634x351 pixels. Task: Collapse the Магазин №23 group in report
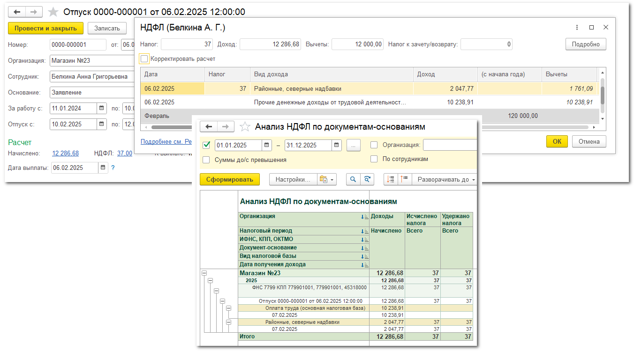[204, 273]
